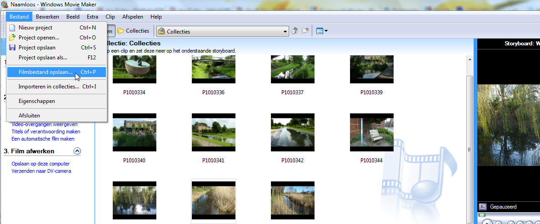The width and height of the screenshot is (540, 224).
Task: Click Verzenden naar DV-camera link
Action: pyautogui.click(x=41, y=171)
